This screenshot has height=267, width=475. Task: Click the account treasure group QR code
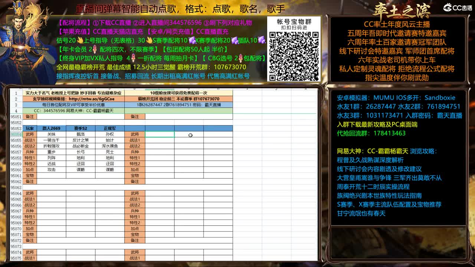[294, 56]
